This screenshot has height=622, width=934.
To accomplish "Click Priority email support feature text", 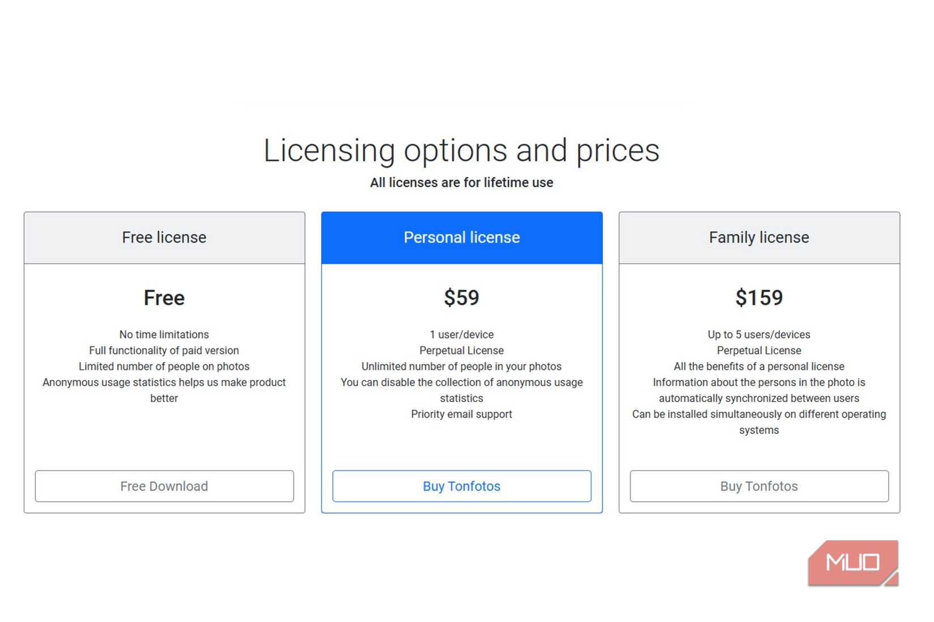I will pyautogui.click(x=461, y=414).
